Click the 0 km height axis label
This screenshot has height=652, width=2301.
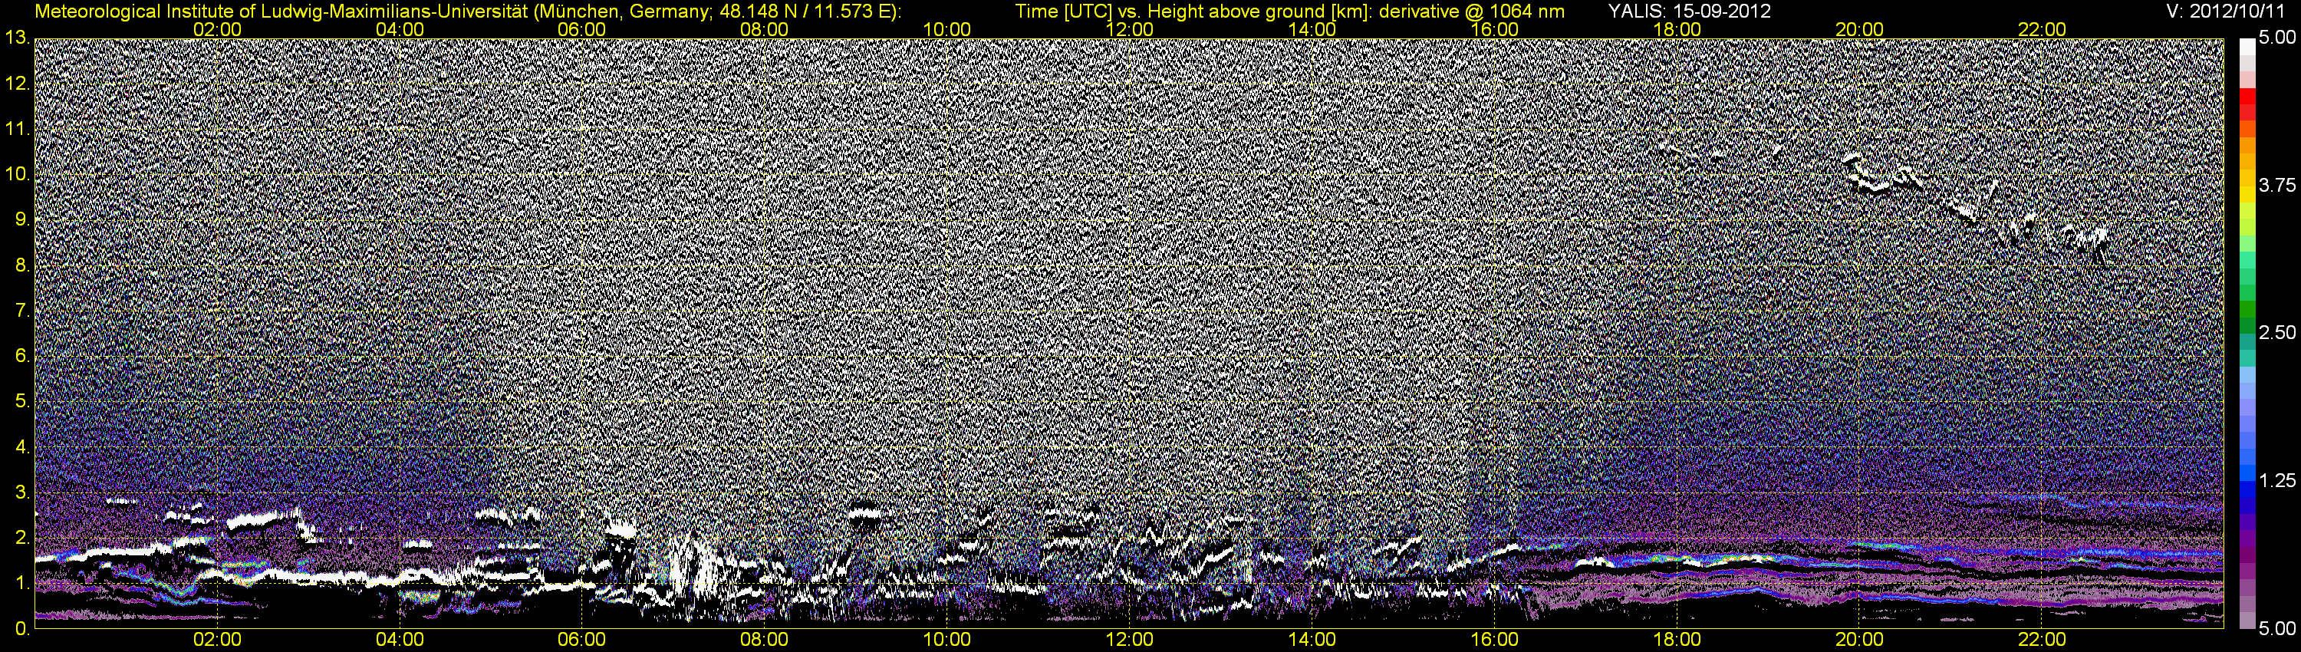(21, 629)
